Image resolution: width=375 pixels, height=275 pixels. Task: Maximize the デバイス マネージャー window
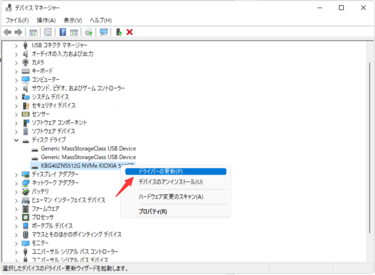pyautogui.click(x=341, y=8)
